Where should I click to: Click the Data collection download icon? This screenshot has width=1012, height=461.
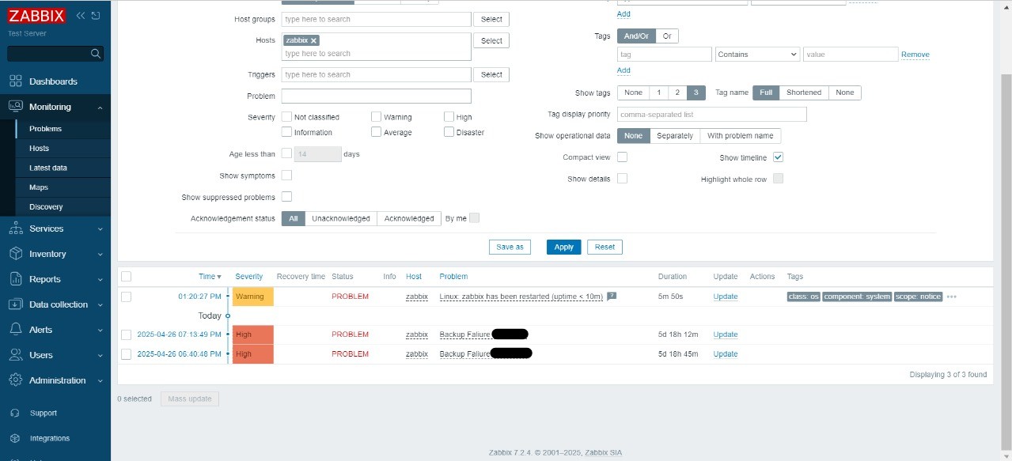(x=15, y=304)
